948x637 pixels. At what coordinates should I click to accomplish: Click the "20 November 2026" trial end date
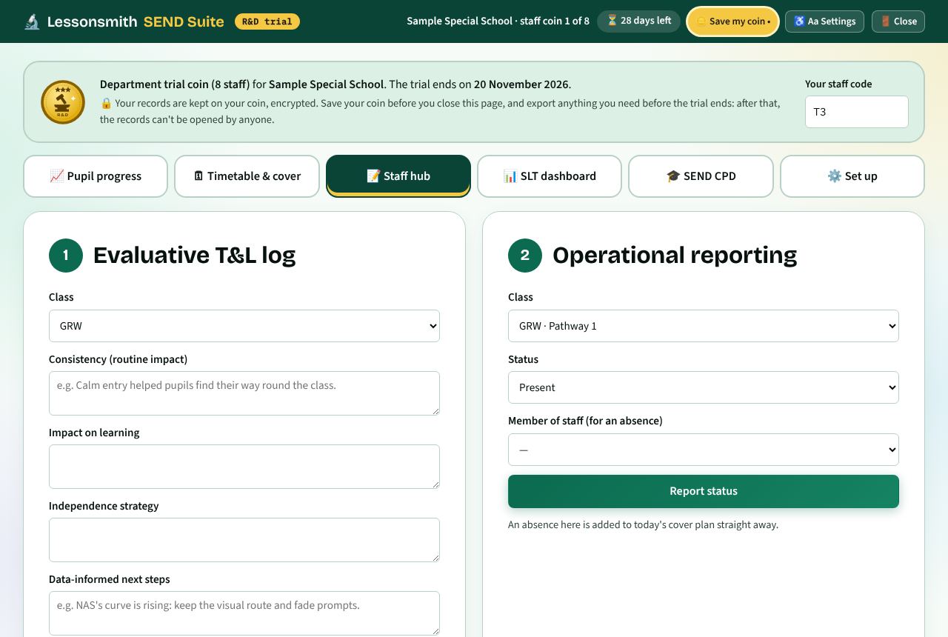[x=521, y=84]
